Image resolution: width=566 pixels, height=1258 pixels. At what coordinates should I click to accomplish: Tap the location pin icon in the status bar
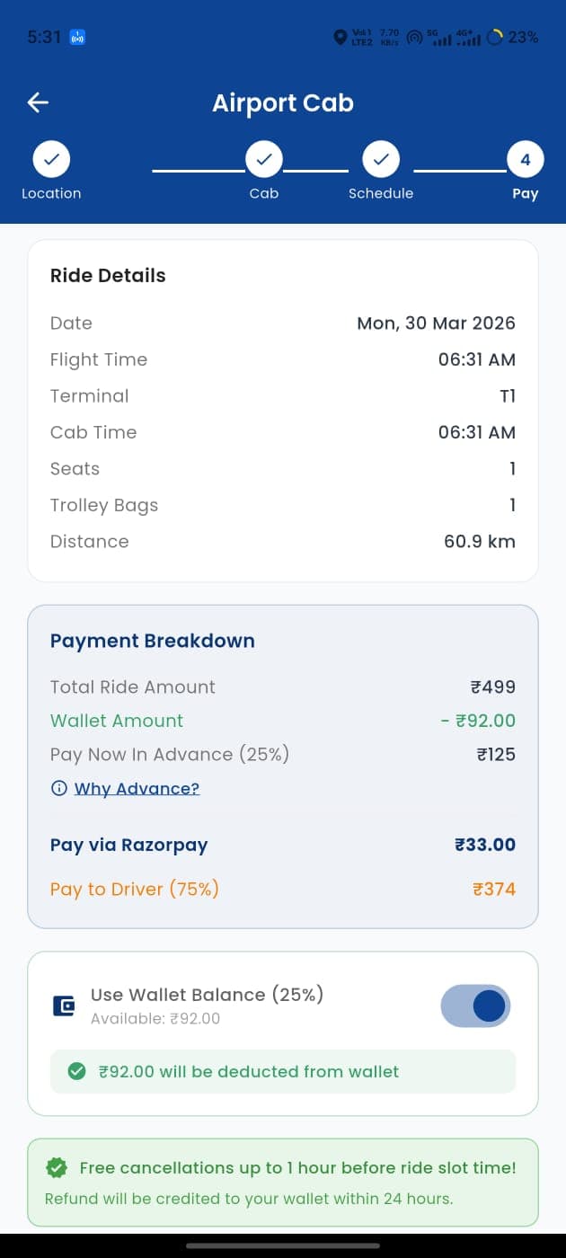[x=340, y=37]
